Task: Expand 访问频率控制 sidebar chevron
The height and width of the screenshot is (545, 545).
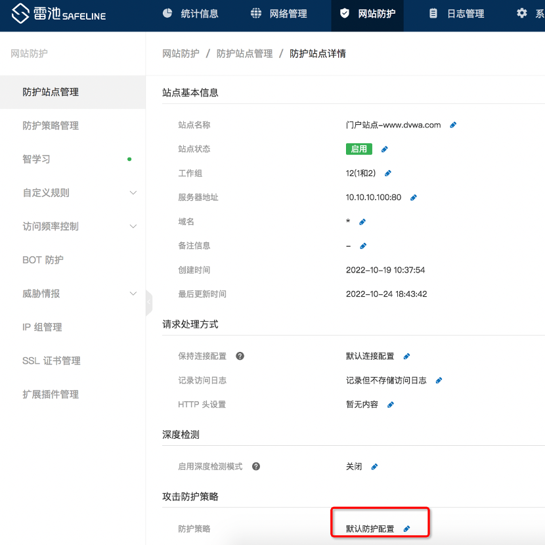Action: coord(133,227)
